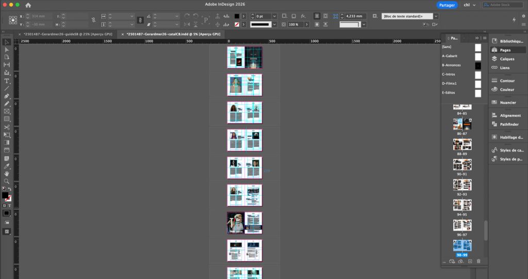Viewport: 528px width, 279px height.
Task: Toggle formatting affects container button
Action: 4,206
